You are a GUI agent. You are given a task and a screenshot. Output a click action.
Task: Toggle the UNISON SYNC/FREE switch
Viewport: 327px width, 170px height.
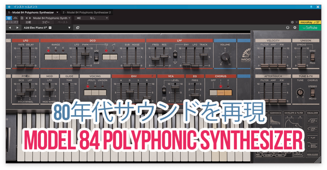(312, 57)
